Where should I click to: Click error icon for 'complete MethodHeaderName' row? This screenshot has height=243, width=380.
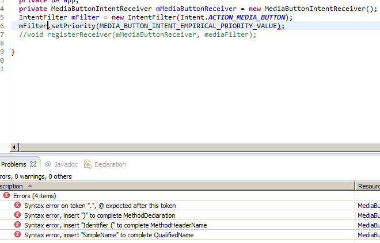[17, 225]
